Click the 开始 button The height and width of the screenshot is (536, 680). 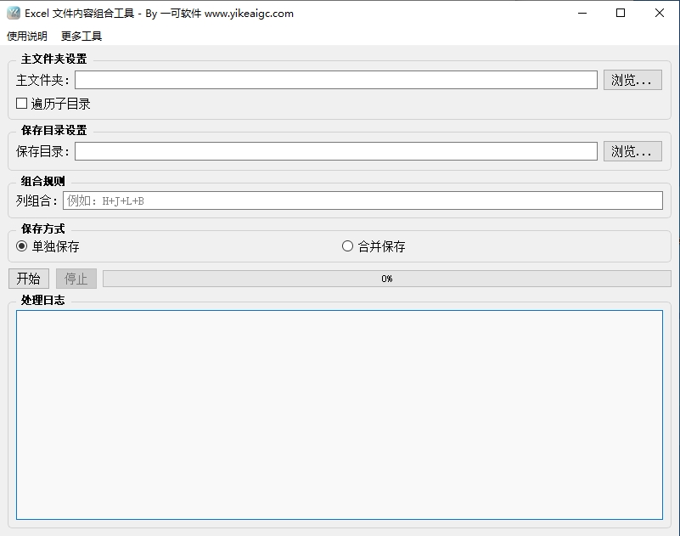29,279
